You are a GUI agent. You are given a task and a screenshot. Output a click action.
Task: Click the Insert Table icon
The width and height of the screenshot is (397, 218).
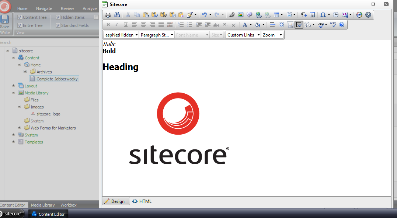coord(276,15)
